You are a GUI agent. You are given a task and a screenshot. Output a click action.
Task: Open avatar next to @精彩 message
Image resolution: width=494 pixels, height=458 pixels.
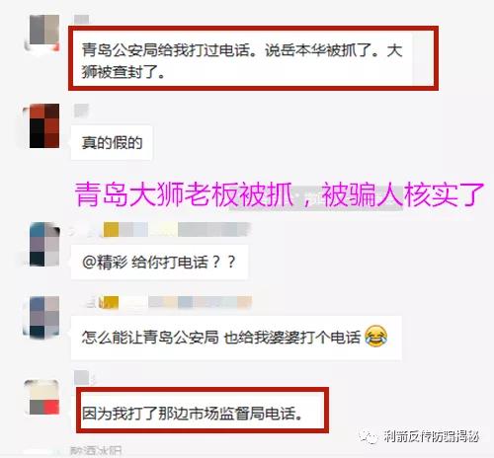[44, 244]
